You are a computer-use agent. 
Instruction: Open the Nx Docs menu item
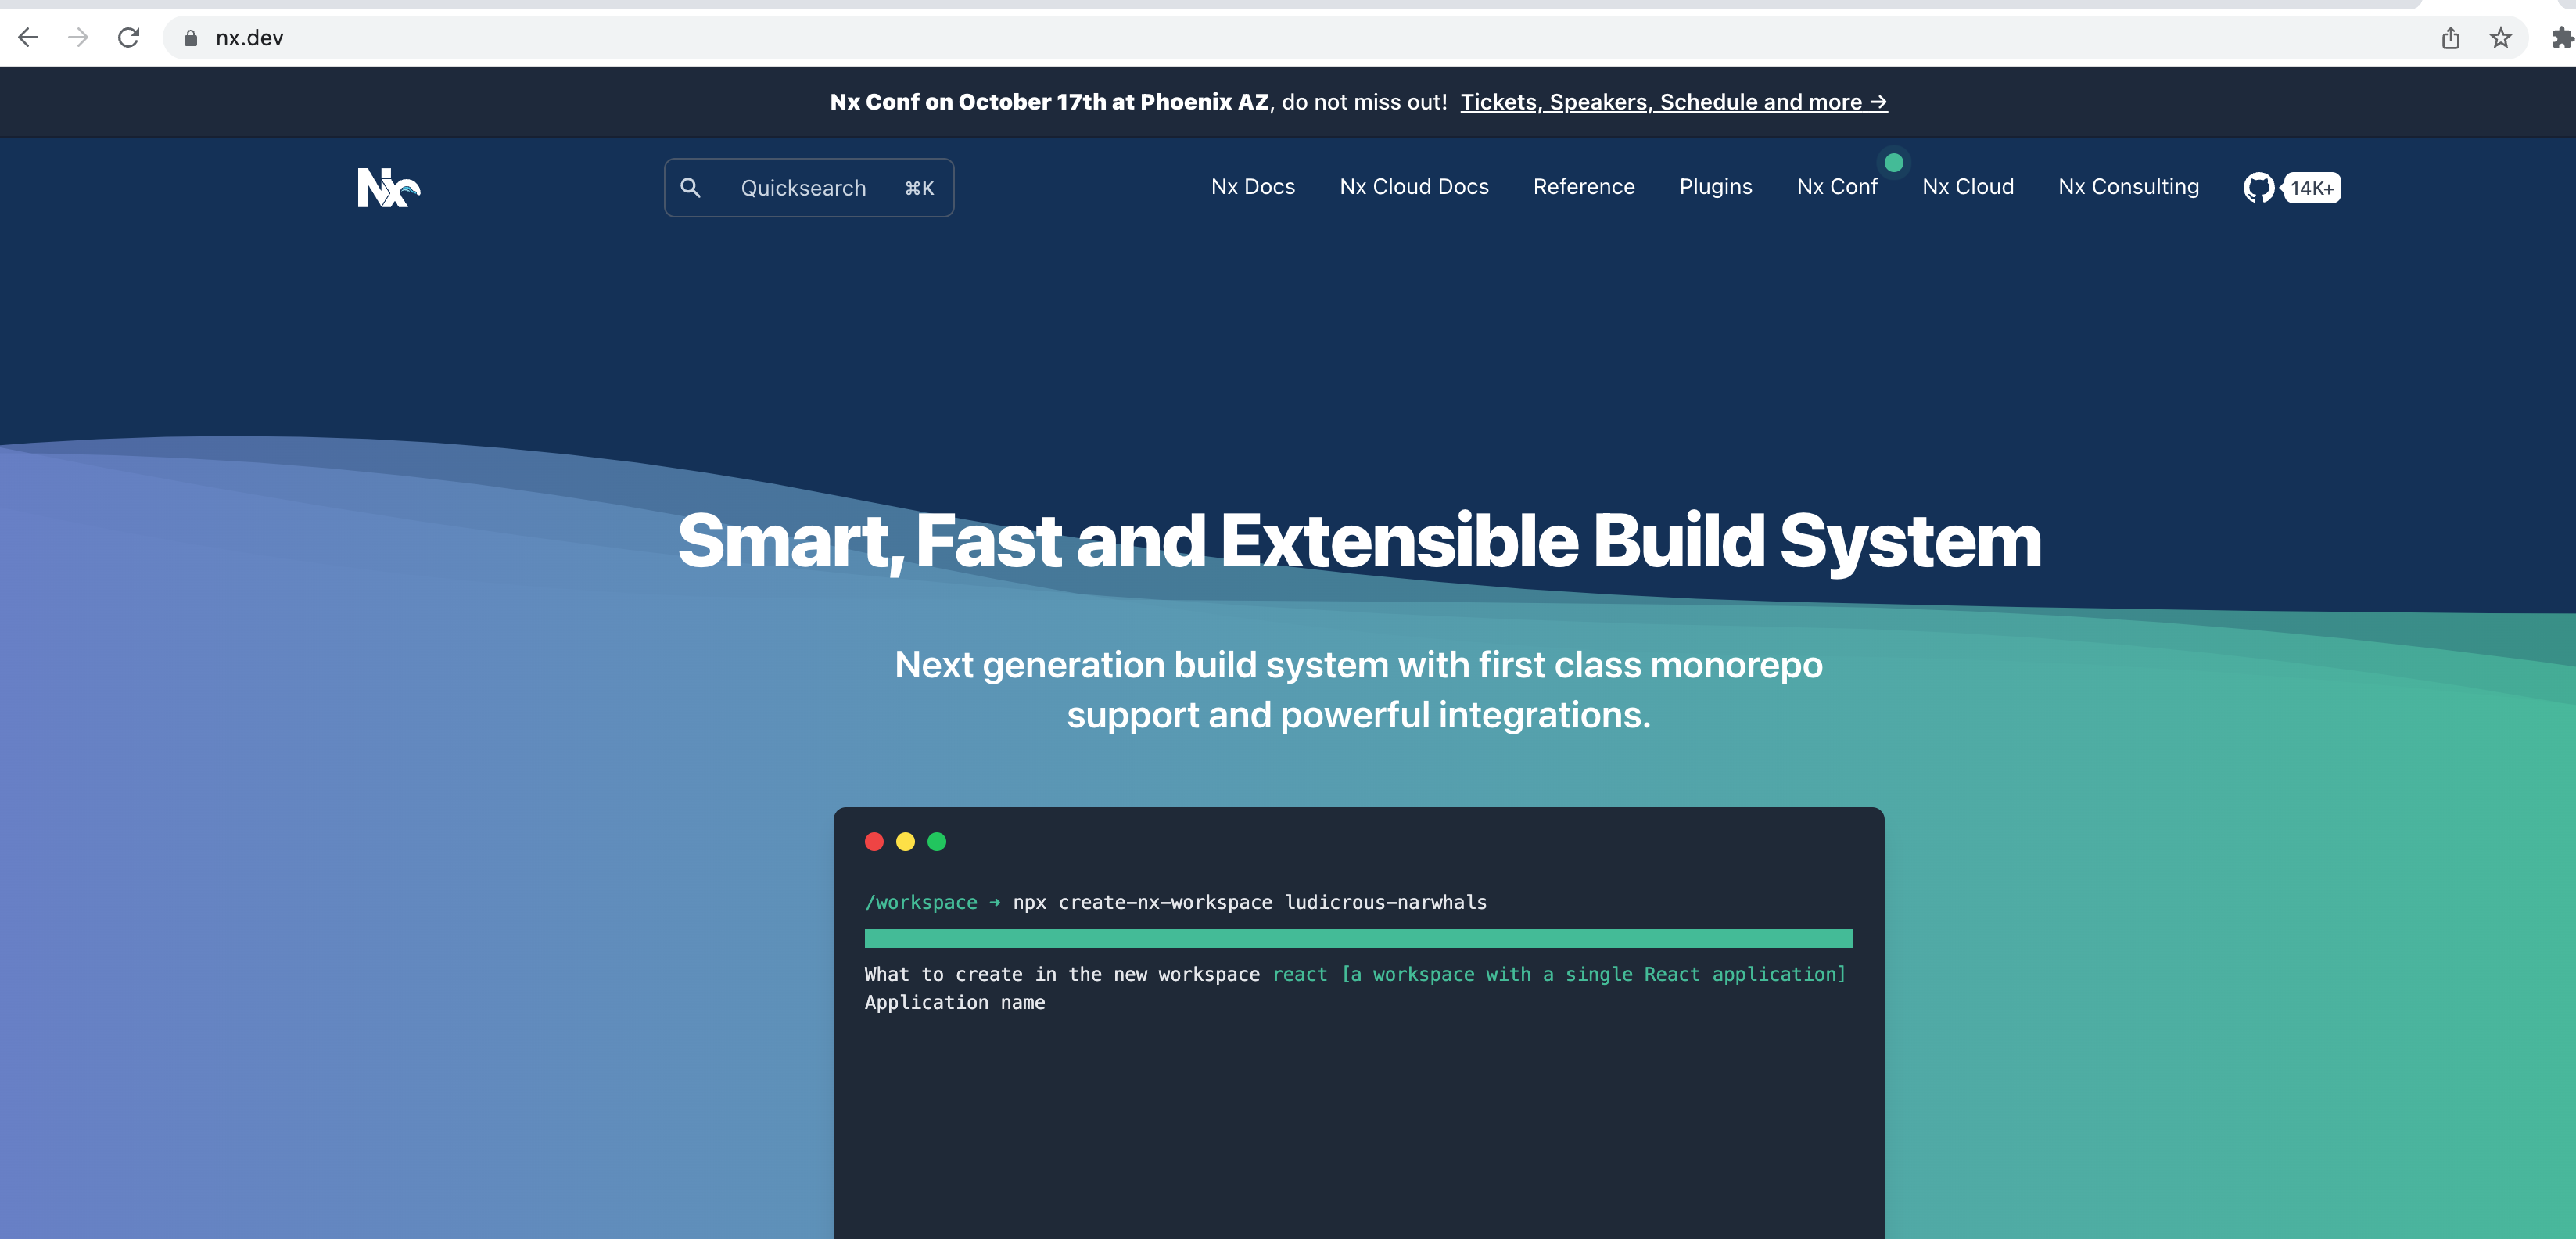click(x=1252, y=187)
